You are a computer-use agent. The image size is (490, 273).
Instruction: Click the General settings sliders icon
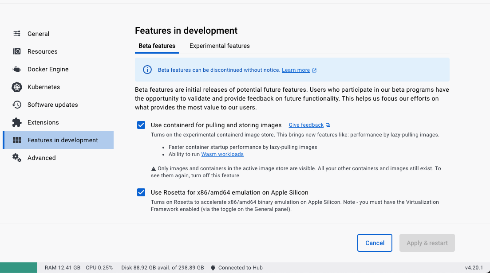pos(17,34)
